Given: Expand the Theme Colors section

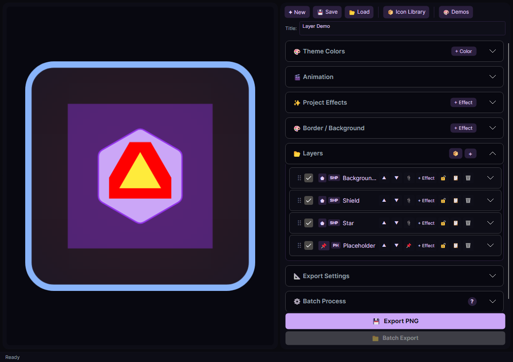Looking at the screenshot, I should tap(493, 51).
